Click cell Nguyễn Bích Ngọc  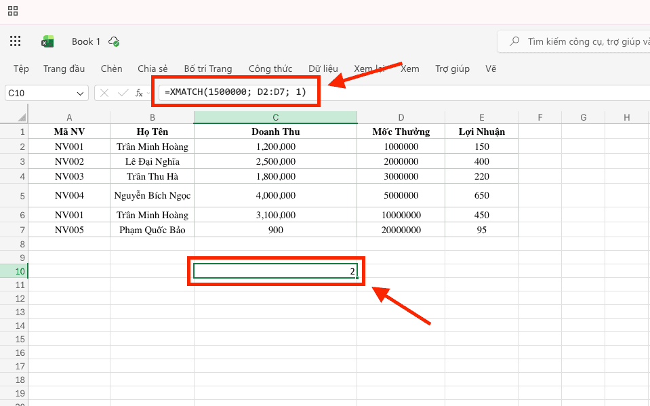tap(152, 195)
